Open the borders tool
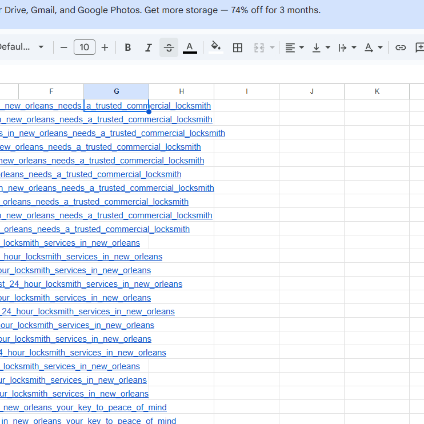Image resolution: width=424 pixels, height=424 pixels. click(x=238, y=47)
